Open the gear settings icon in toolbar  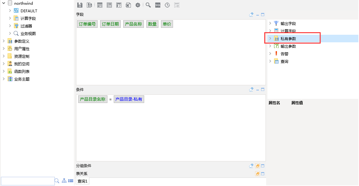click(x=138, y=5)
